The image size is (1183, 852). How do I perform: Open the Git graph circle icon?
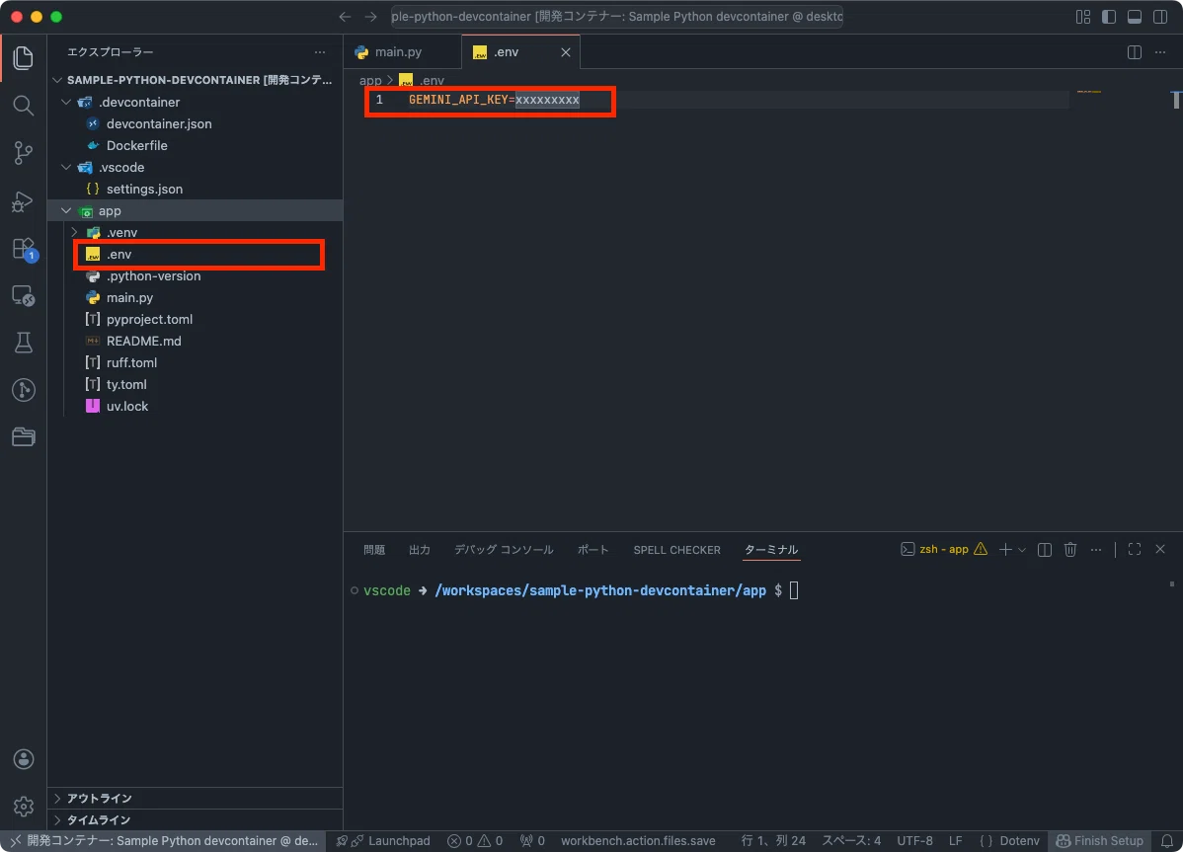[24, 390]
